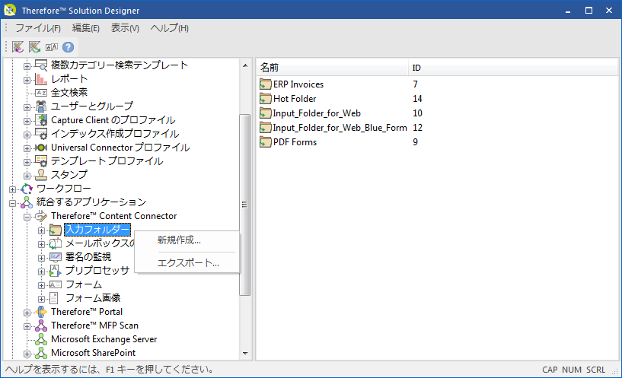Select the フォーム tree label
622x378 pixels.
click(84, 284)
